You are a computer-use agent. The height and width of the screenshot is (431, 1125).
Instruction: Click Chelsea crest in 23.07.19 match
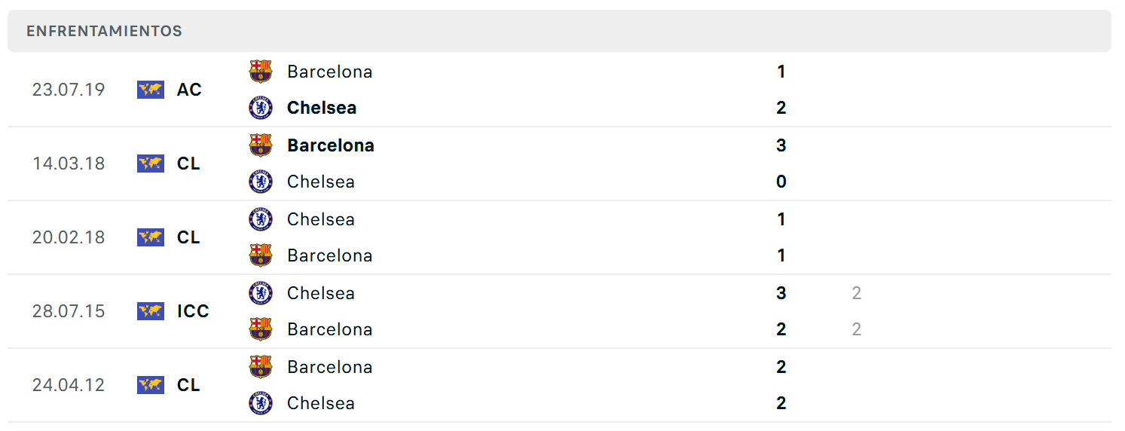click(261, 108)
